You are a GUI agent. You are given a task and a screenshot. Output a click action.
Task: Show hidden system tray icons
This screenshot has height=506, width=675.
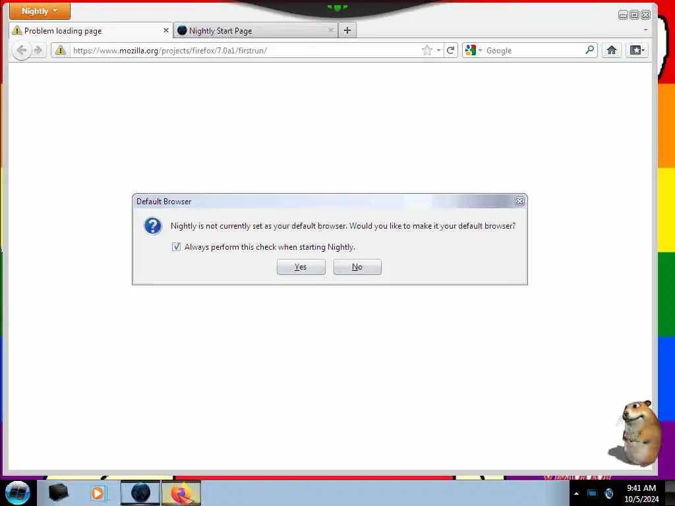[576, 493]
